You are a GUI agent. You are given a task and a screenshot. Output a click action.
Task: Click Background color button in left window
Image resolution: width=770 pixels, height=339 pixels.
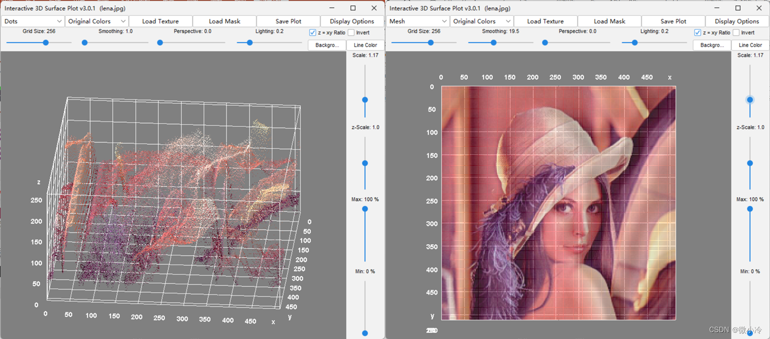coord(327,45)
